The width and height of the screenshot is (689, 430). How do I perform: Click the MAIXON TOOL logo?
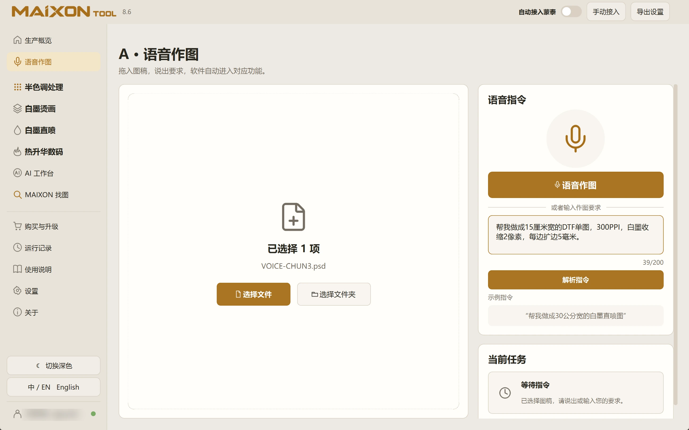[64, 12]
